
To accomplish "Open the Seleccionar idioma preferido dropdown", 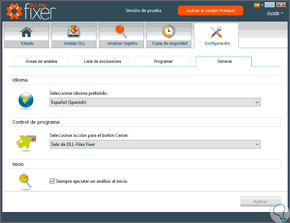I will [x=155, y=102].
